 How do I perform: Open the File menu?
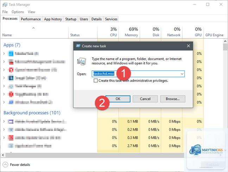[x=5, y=12]
